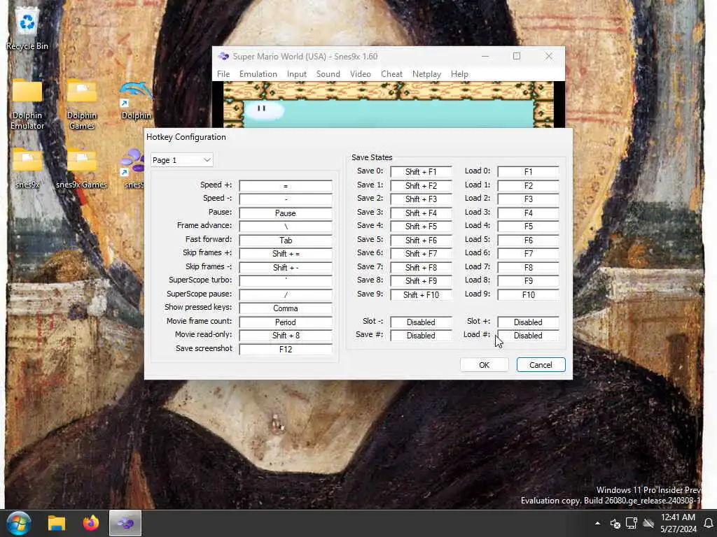Click the Windows Start button
Image resolution: width=717 pixels, height=537 pixels.
pos(18,523)
